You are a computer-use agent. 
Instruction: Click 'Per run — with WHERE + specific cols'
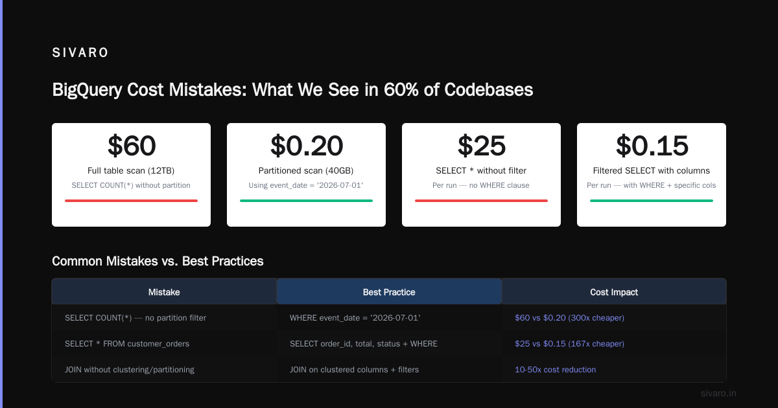[652, 185]
